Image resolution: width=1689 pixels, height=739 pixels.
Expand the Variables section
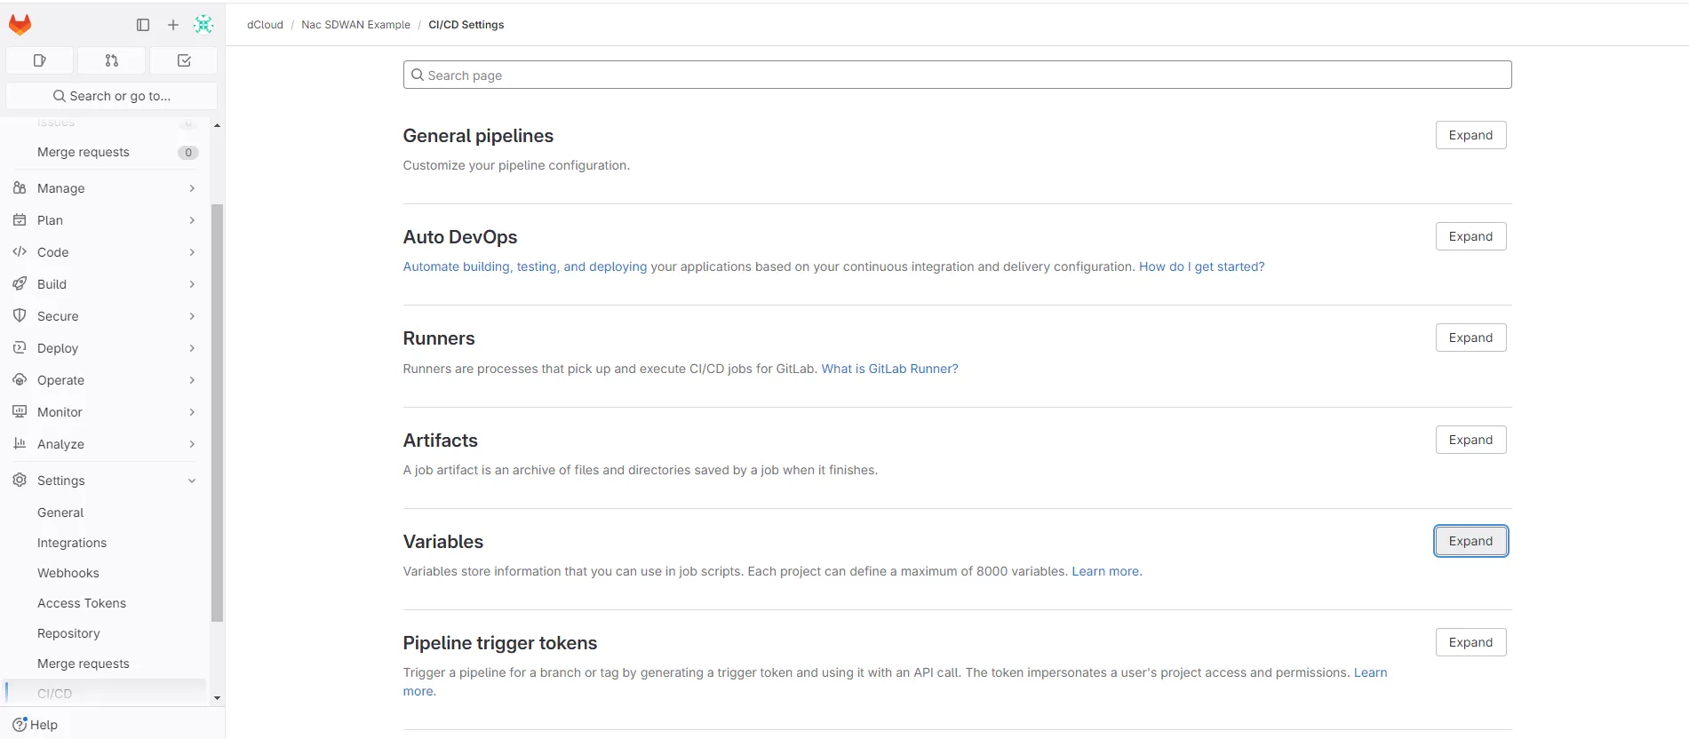(1470, 541)
